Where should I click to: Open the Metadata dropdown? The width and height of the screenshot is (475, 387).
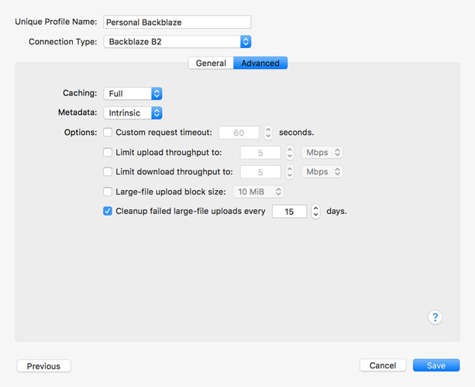point(133,112)
